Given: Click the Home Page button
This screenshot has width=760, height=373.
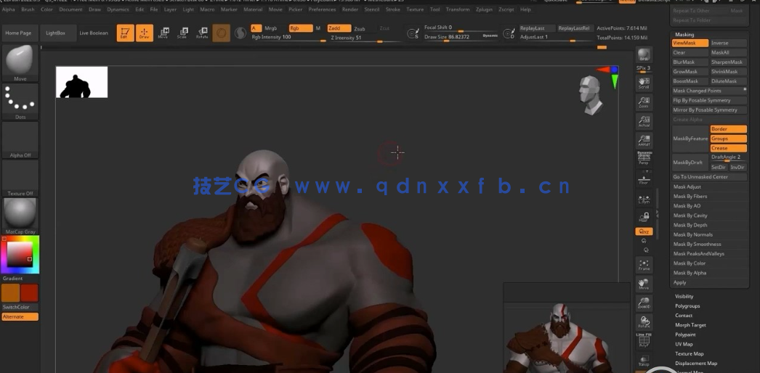Looking at the screenshot, I should coord(18,33).
